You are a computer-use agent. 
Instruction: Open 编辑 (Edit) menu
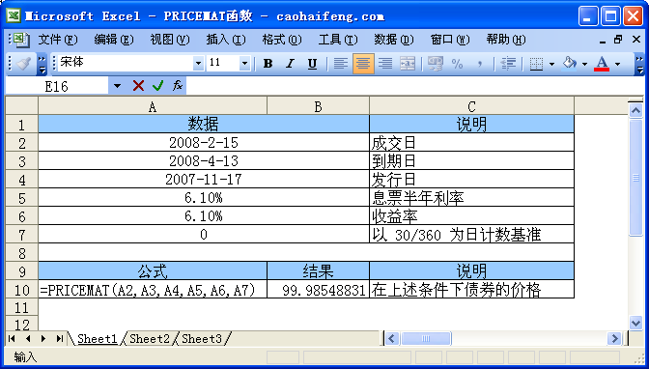coord(113,40)
